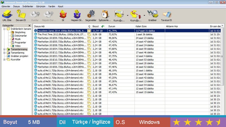226x127 pixels.
Task: Open the Dosya menu
Action: click(x=16, y=6)
